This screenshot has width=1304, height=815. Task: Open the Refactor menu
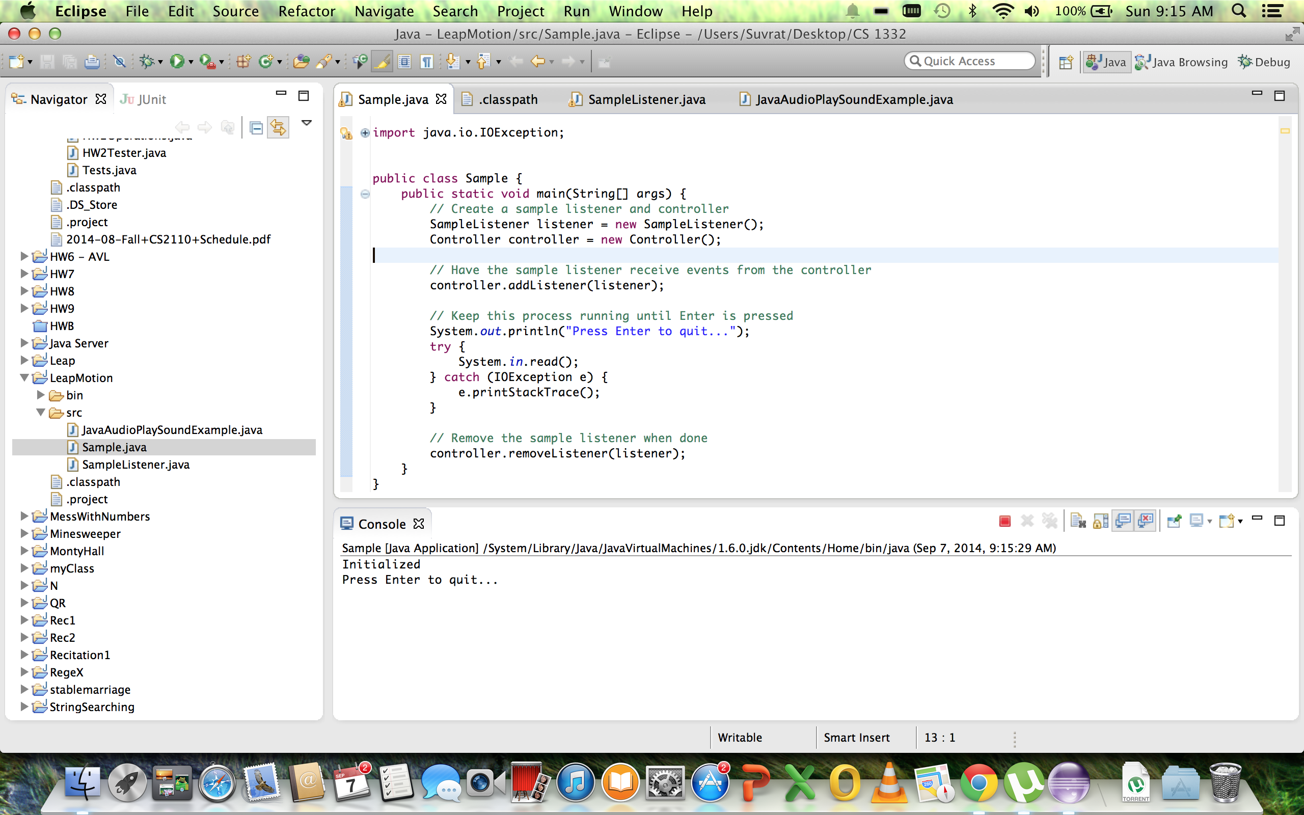pos(306,11)
